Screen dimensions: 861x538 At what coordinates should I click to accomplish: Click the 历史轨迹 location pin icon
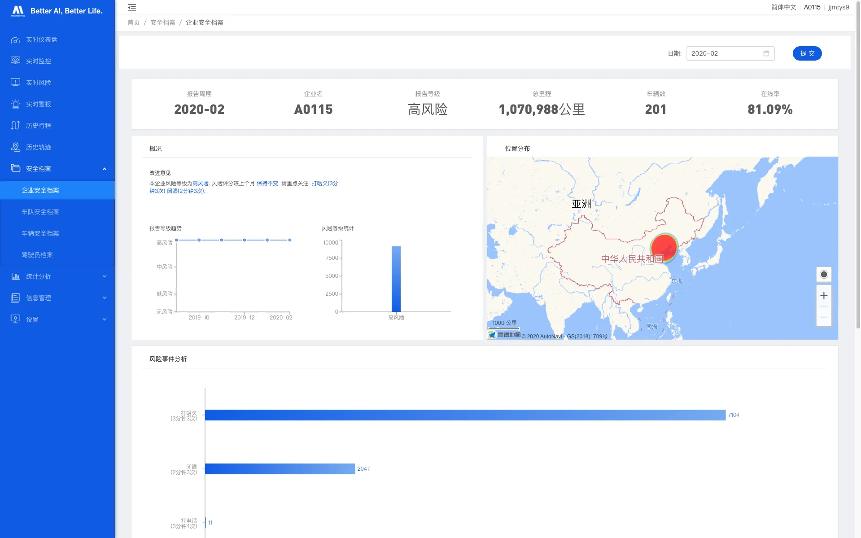click(15, 147)
